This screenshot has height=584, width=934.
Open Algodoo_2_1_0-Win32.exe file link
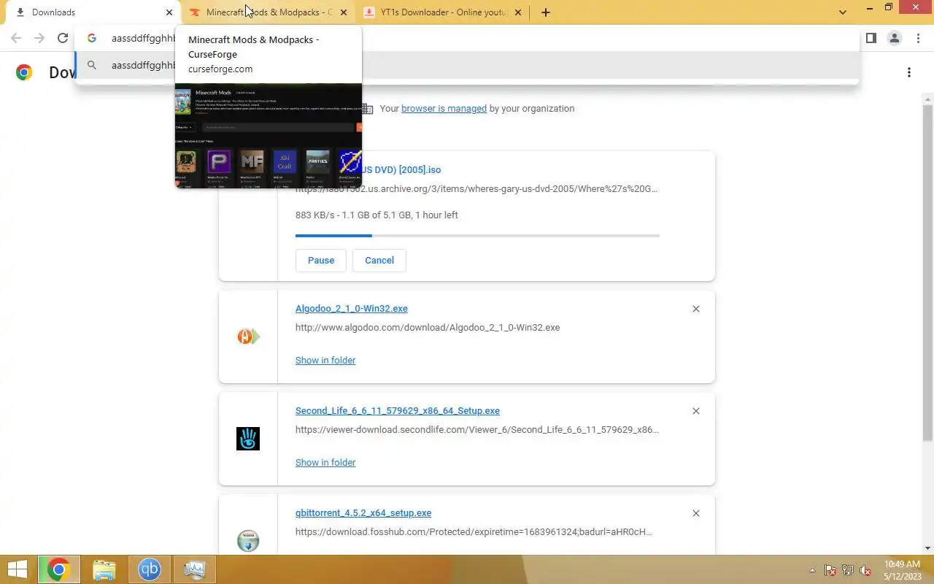[x=352, y=308]
